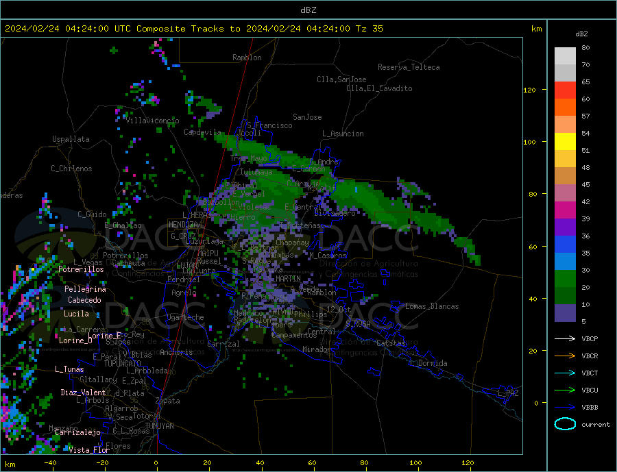The height and width of the screenshot is (472, 617).
Task: Click the Clla.El_Cavadito label
Action: [x=379, y=88]
